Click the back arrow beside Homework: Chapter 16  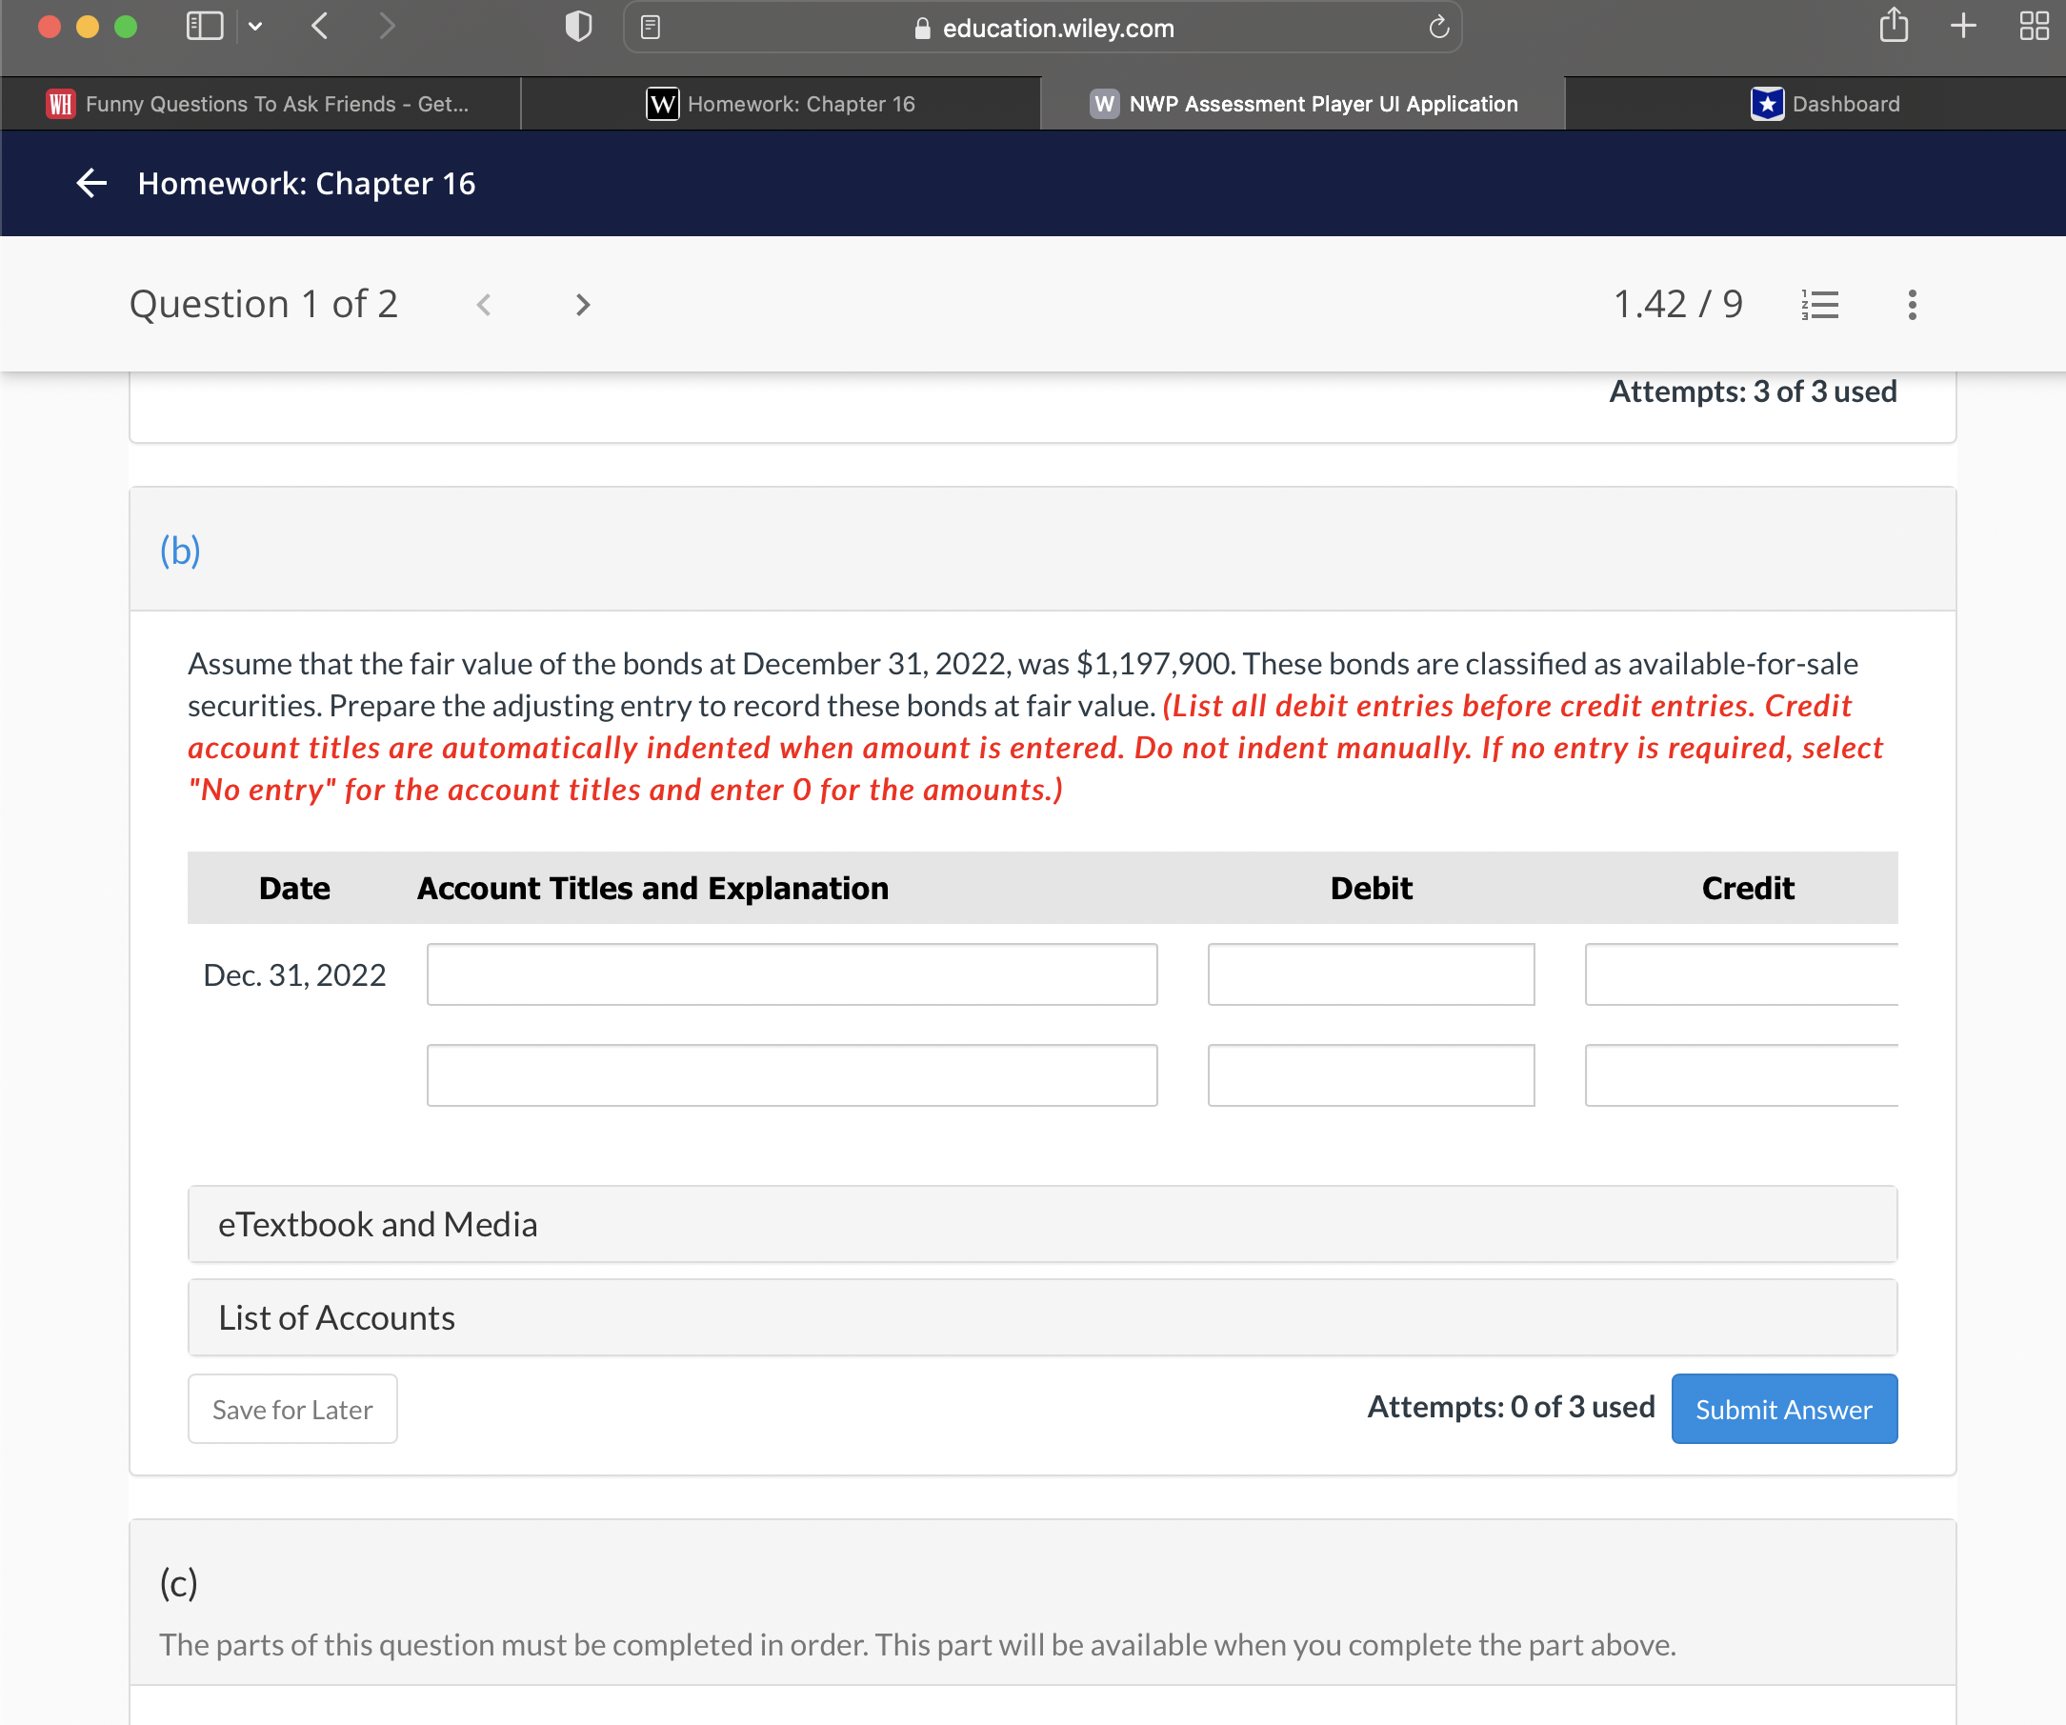[91, 183]
